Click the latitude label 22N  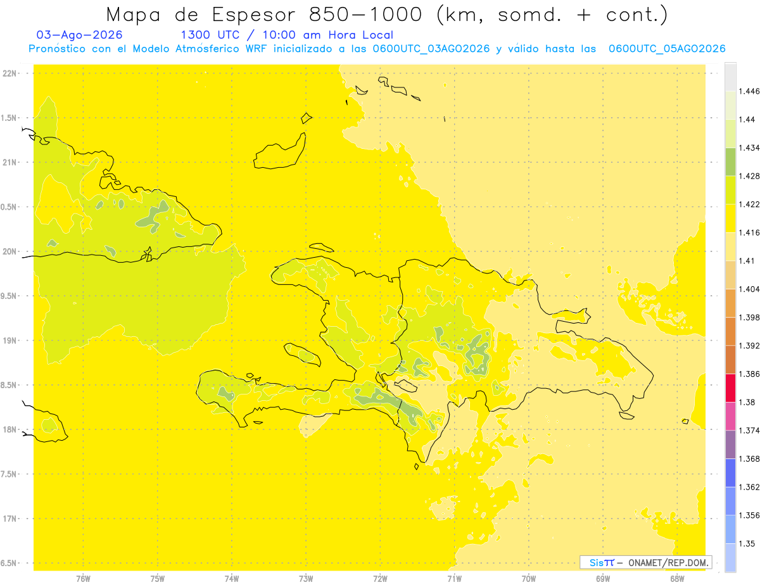pyautogui.click(x=11, y=73)
